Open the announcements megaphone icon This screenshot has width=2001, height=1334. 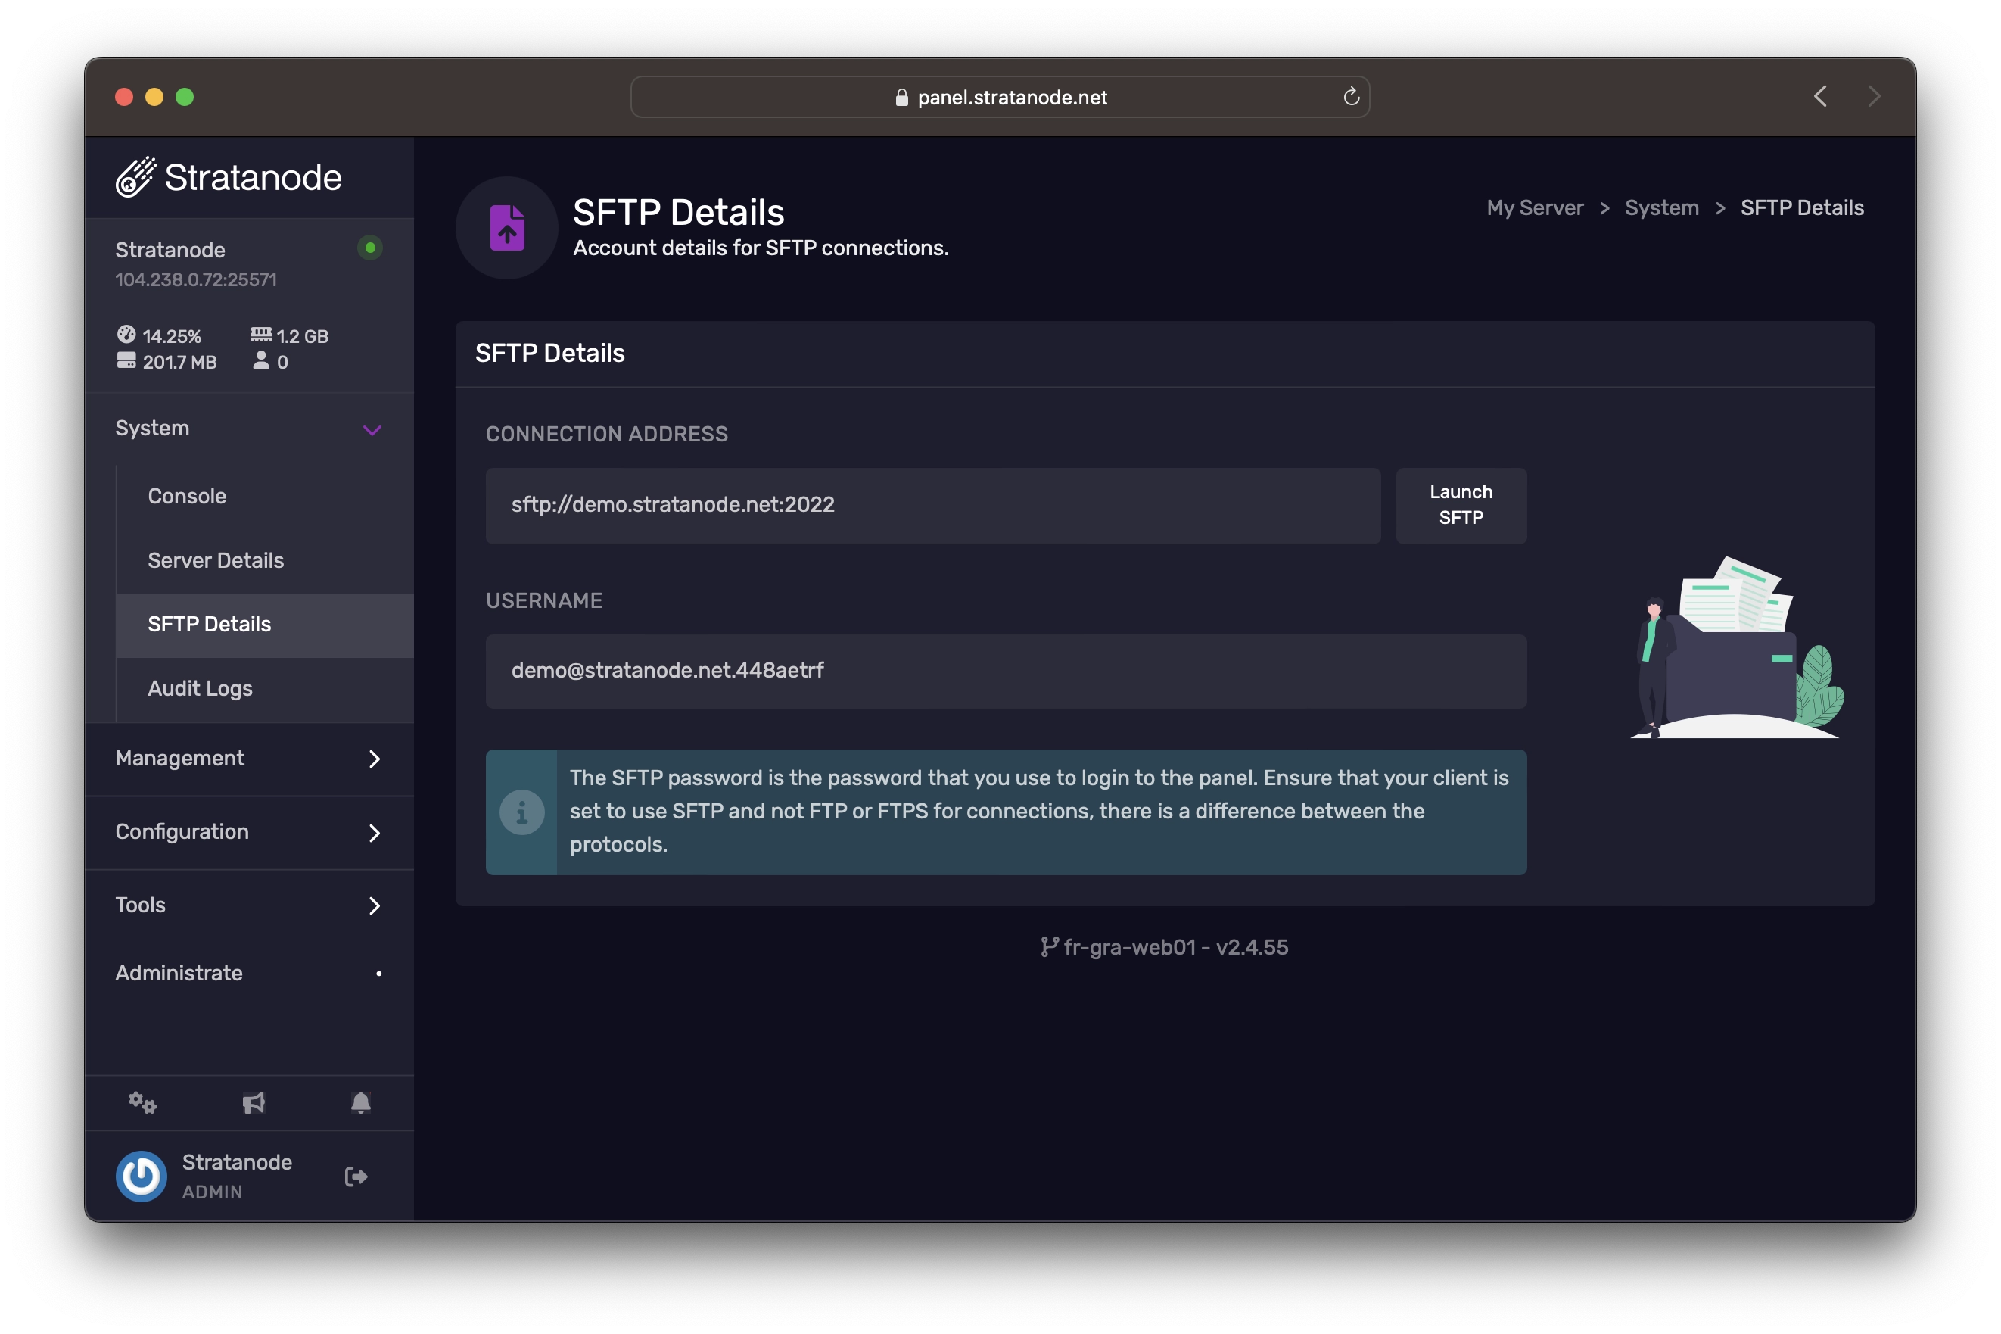coord(253,1102)
